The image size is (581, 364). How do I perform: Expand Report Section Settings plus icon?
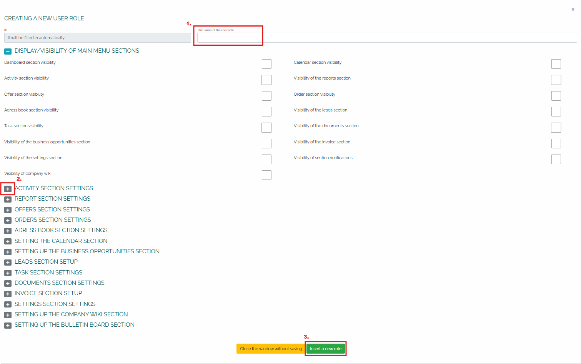coord(8,199)
